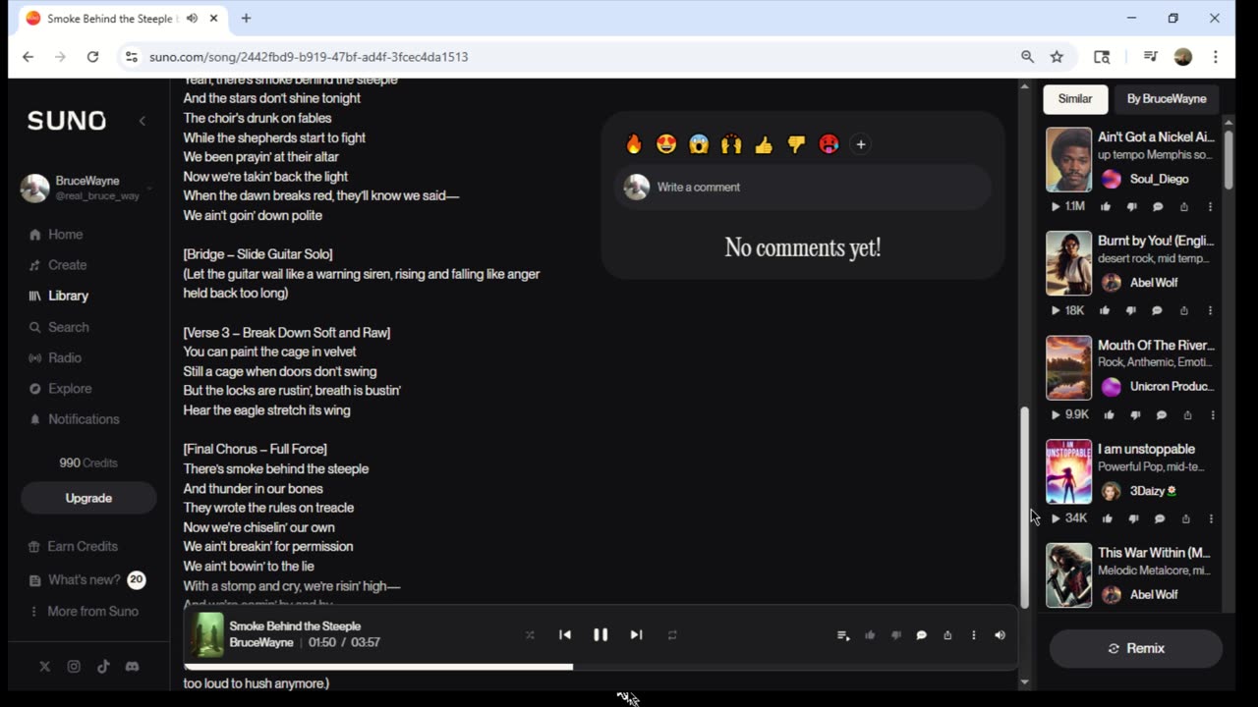Dislike the Ain't Got a Nickel song

click(1131, 207)
